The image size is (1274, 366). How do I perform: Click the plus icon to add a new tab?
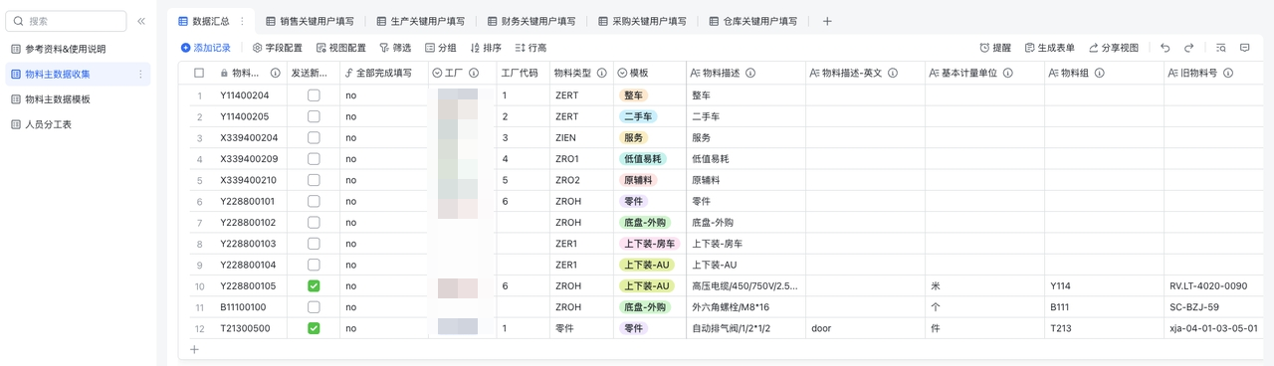827,21
